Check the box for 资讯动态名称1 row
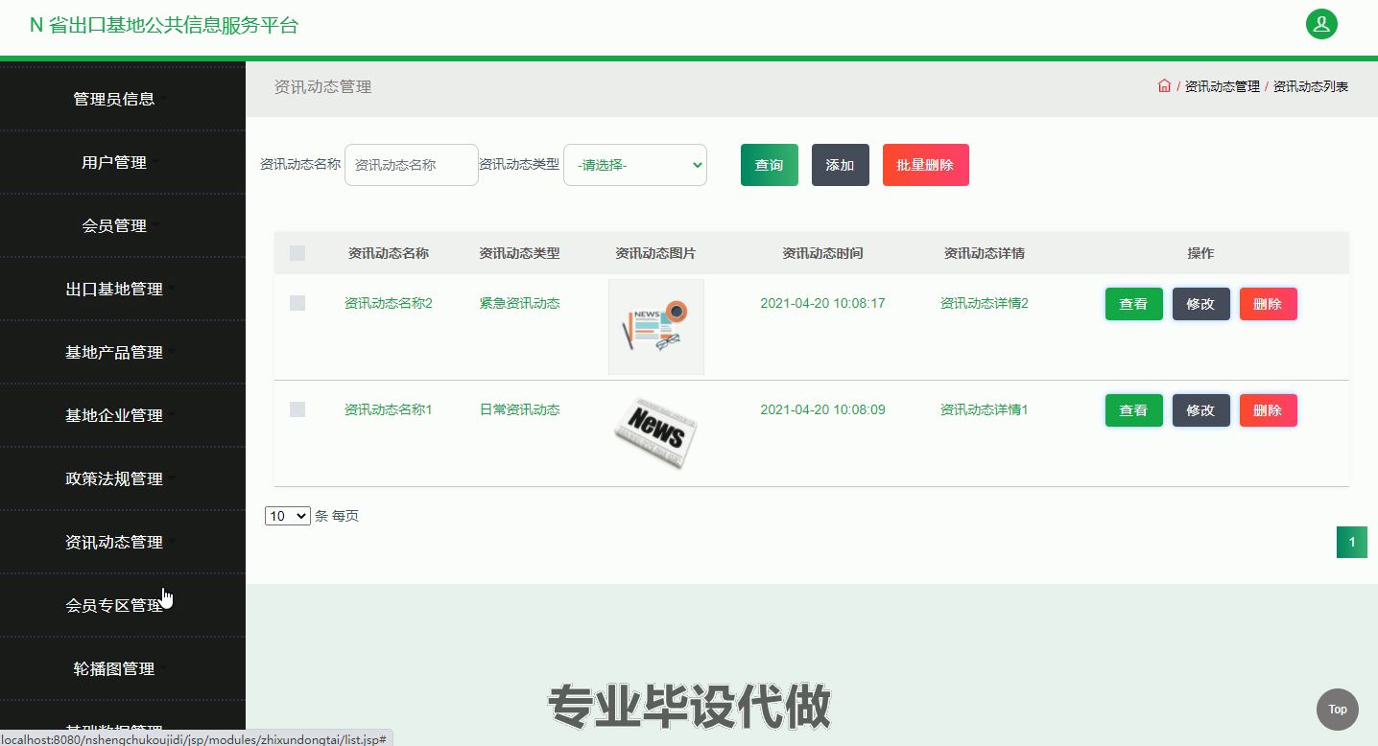The image size is (1378, 746). coord(297,409)
